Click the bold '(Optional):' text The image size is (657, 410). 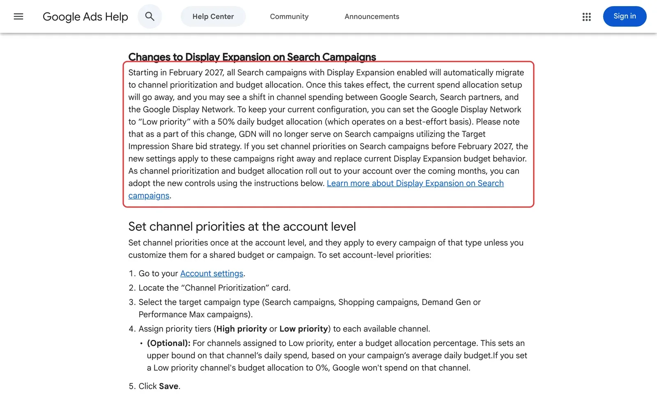[x=168, y=343]
